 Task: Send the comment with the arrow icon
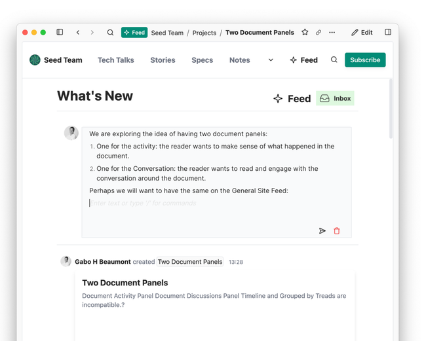coord(322,231)
